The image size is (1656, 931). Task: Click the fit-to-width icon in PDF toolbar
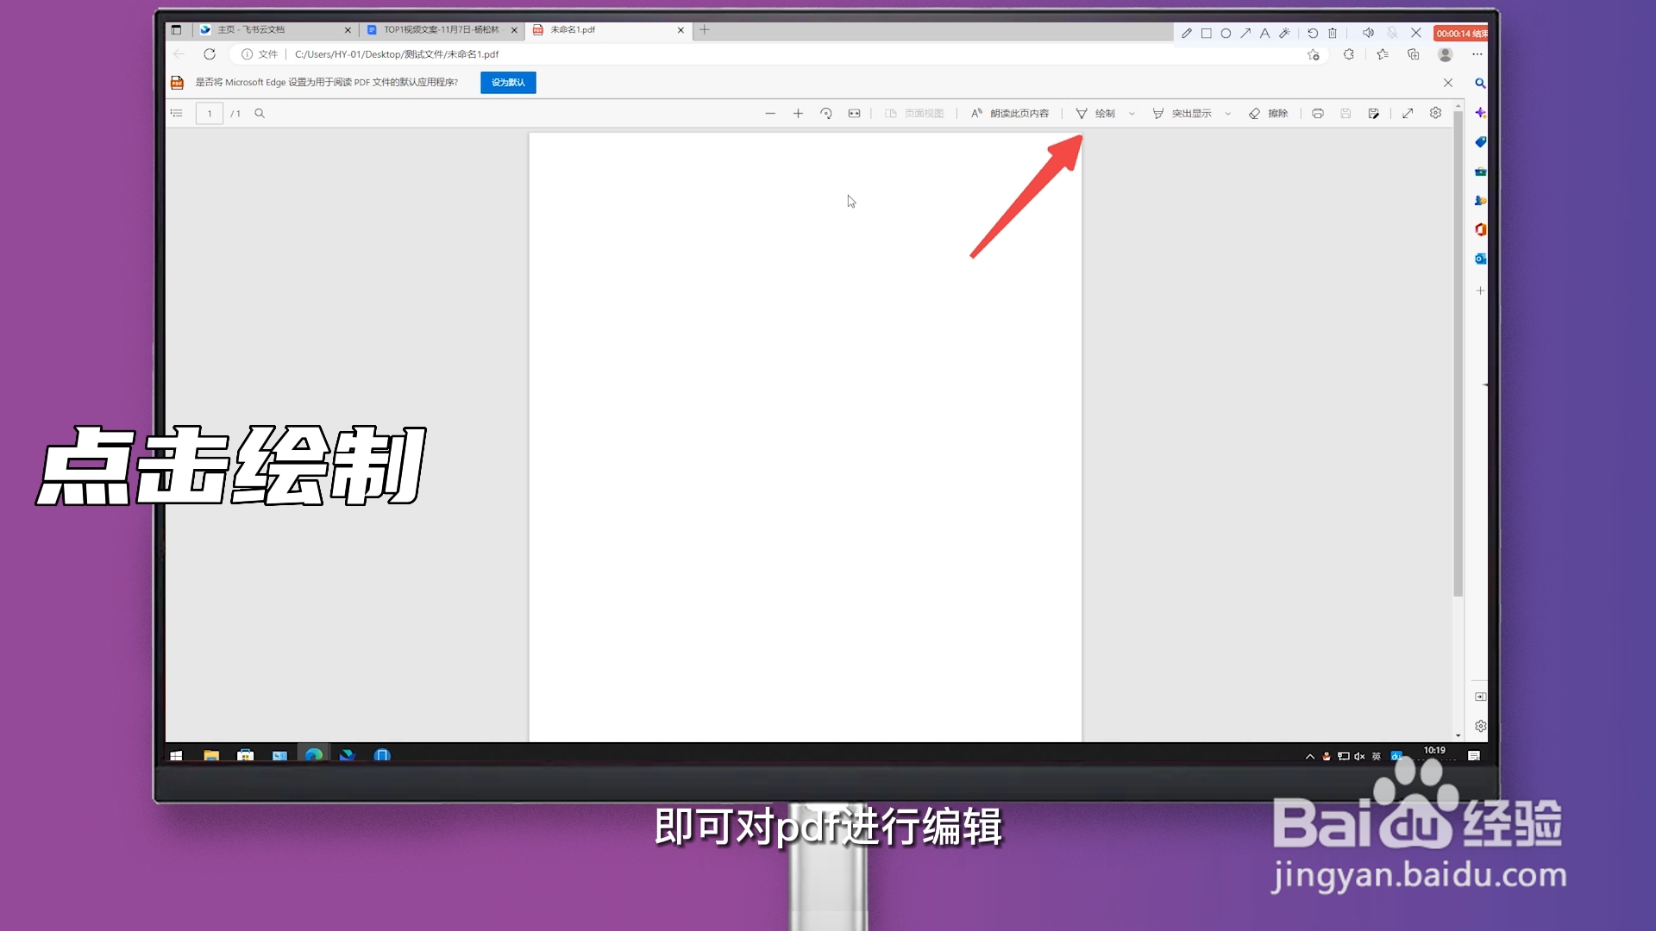[854, 113]
